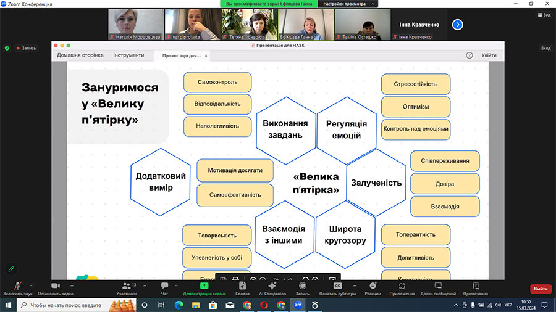Open Домашня сторінка tab
The image size is (556, 312).
(80, 55)
